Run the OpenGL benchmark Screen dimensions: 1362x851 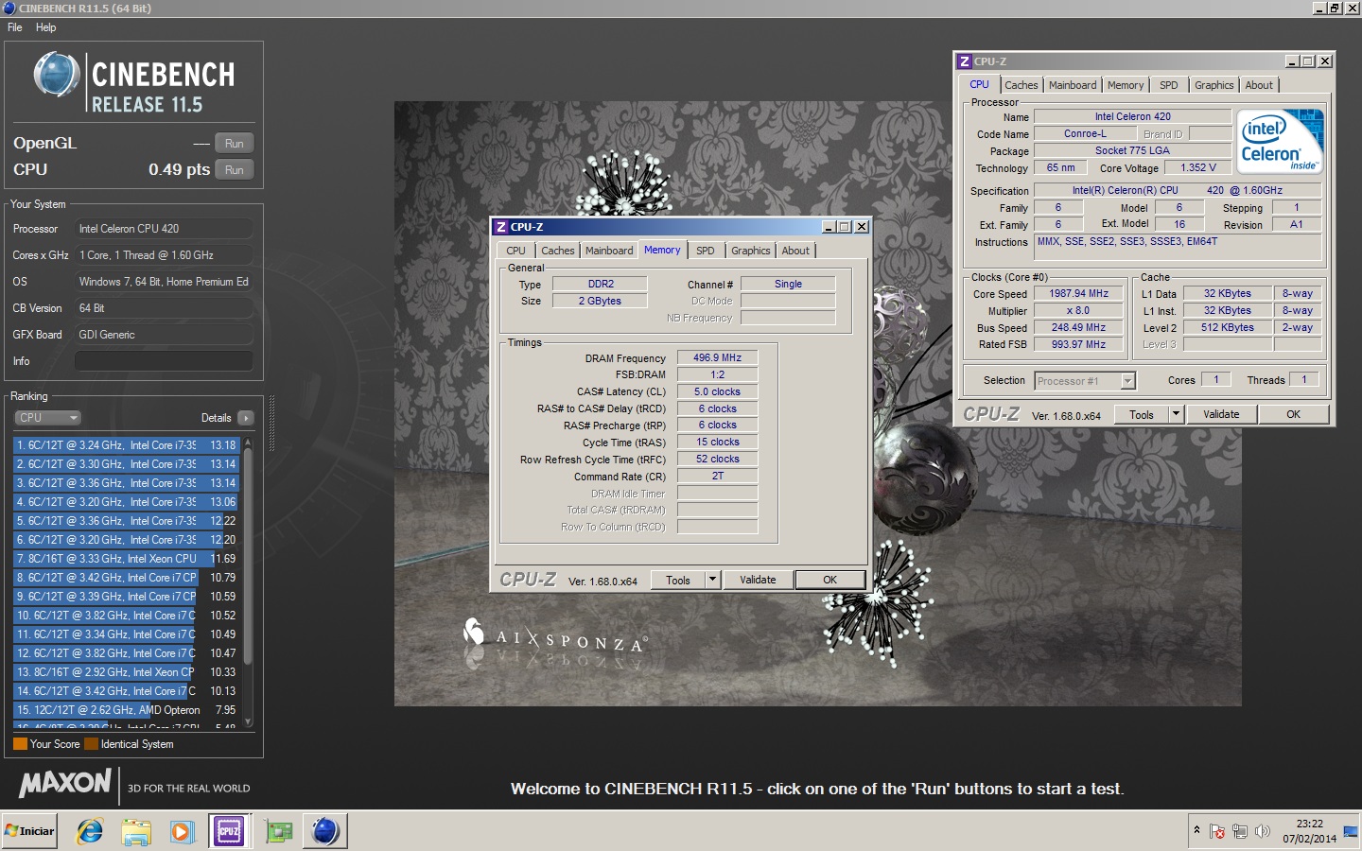tap(235, 144)
